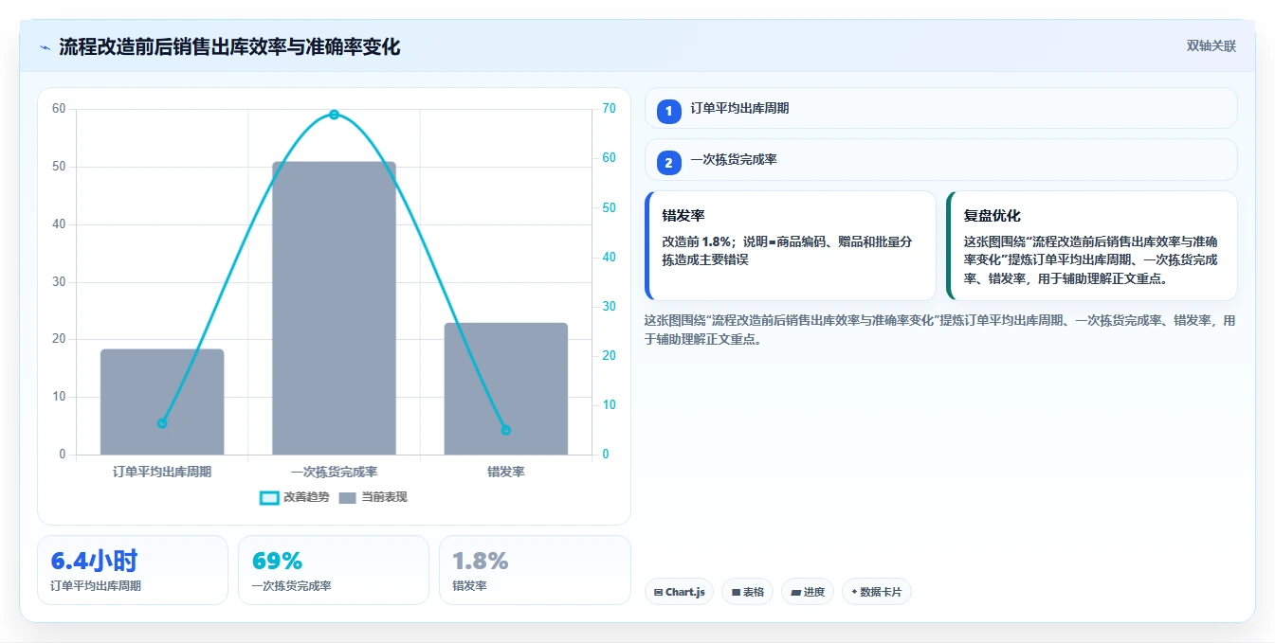Open the 错发率 info card

pos(790,245)
